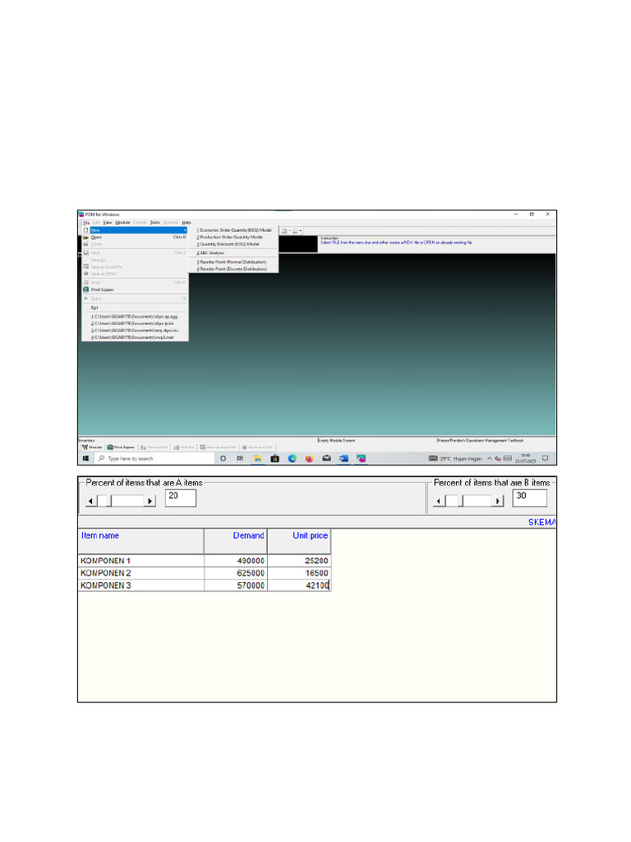
Task: Select the KOMPONEN 2 row name cell
Action: click(x=140, y=573)
